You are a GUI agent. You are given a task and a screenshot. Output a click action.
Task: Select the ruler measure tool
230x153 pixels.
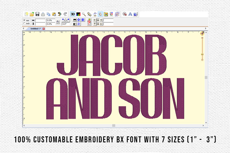89,14
